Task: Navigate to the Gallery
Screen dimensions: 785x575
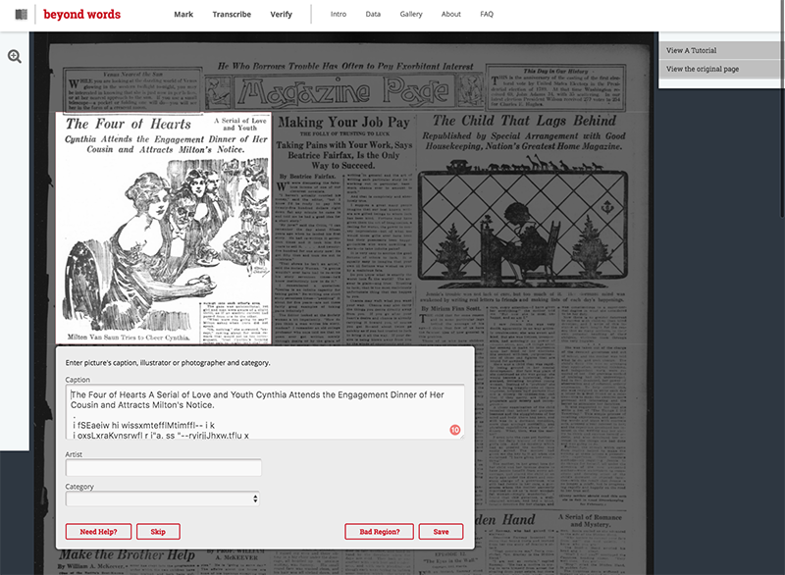Action: 411,15
